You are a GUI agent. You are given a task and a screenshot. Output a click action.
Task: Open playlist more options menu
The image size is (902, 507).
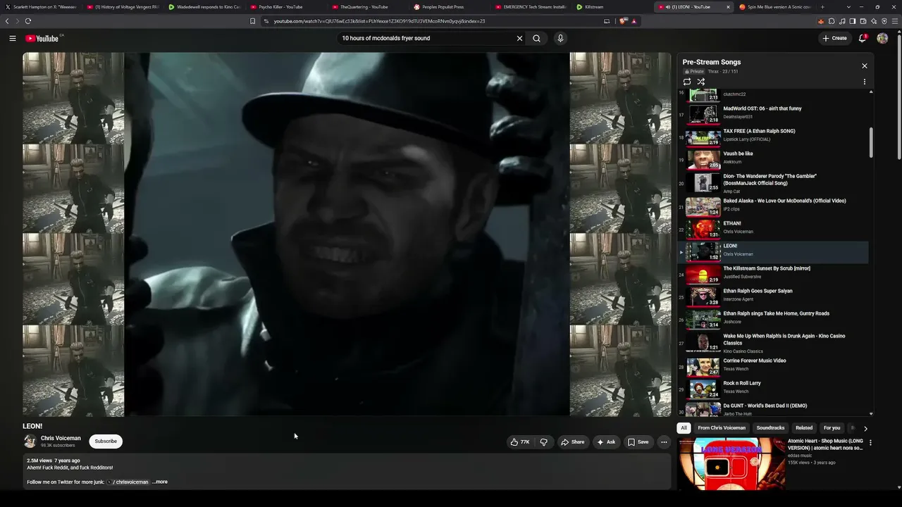[x=865, y=82]
